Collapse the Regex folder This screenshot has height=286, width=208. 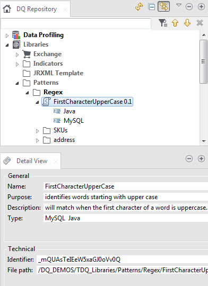pos(27,93)
